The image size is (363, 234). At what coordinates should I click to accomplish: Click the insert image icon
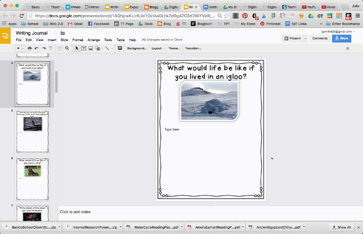coord(91,48)
